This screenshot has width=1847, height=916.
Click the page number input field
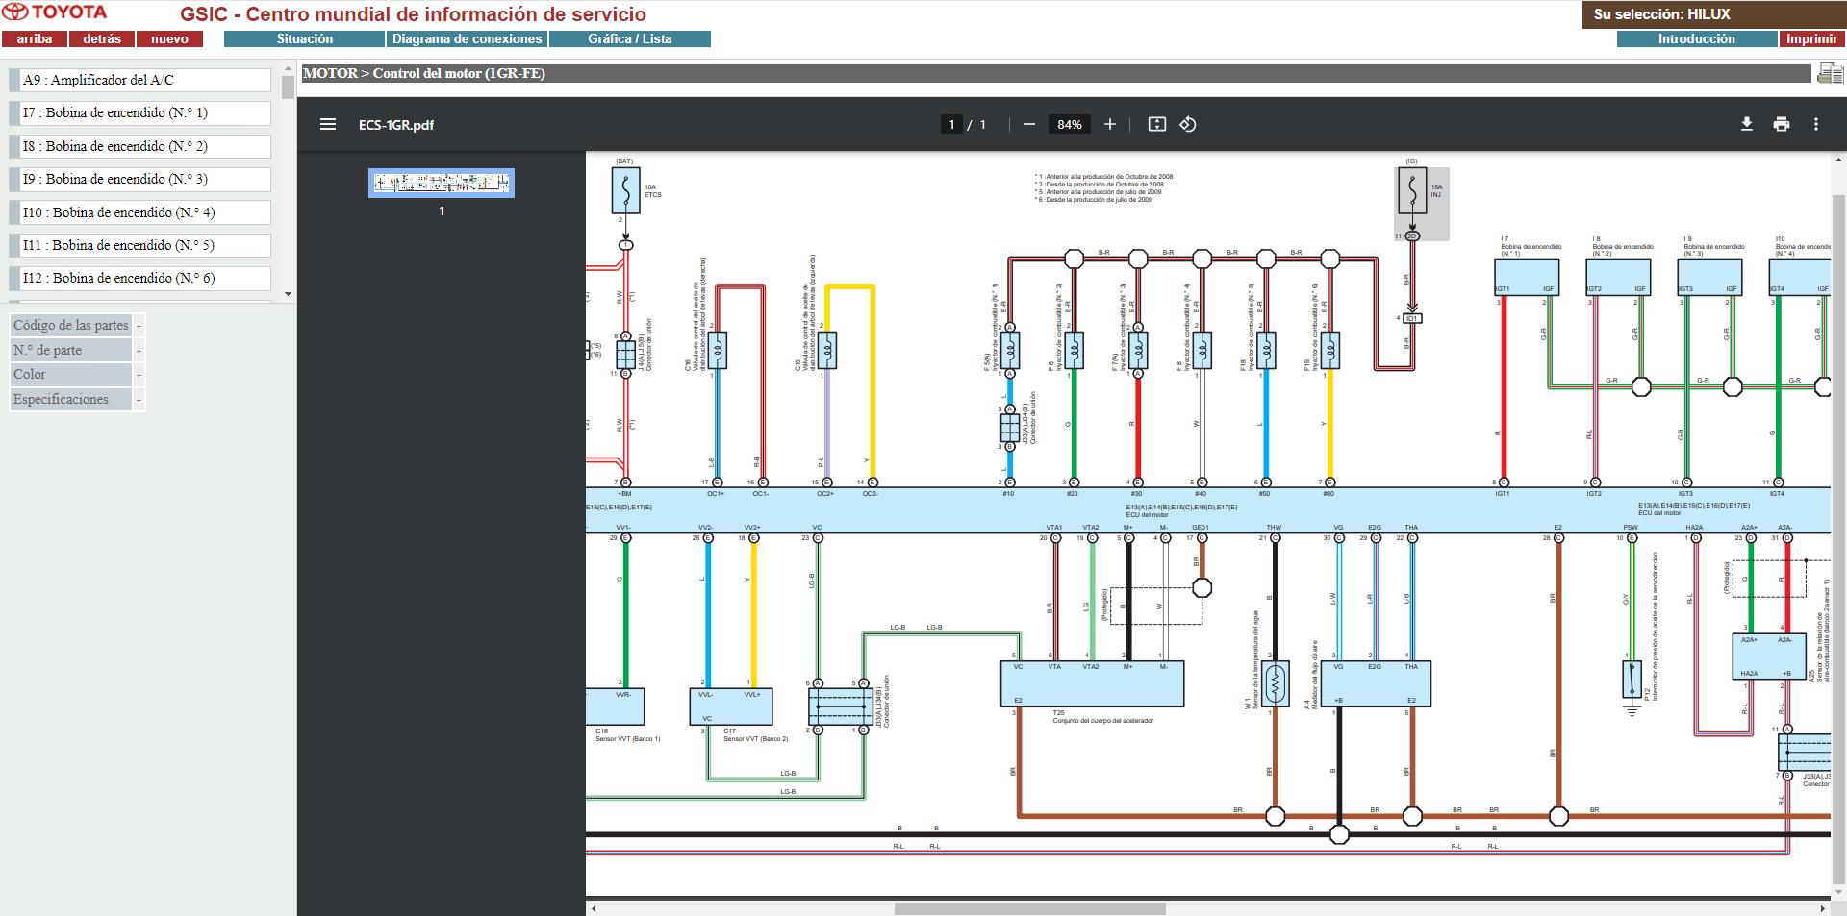[x=951, y=124]
